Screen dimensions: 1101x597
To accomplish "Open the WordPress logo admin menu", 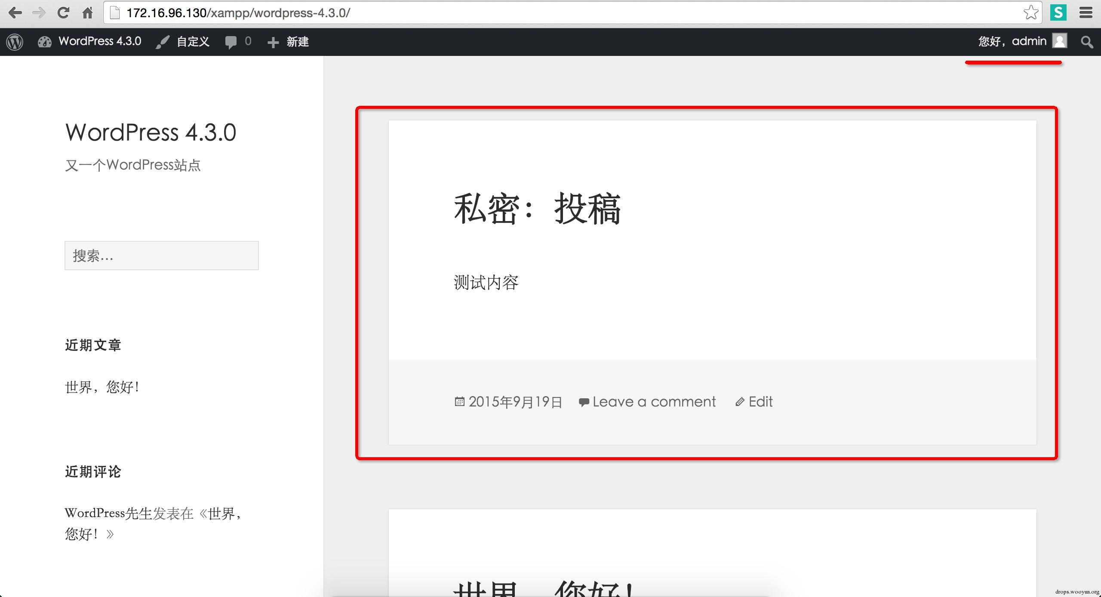I will (x=15, y=42).
